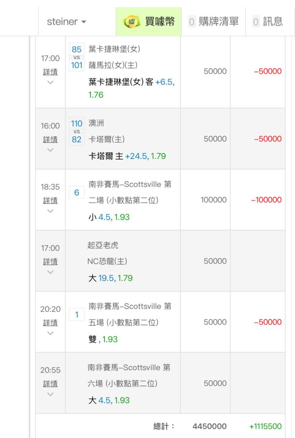Click the 0 badge next to 購牌清單
The image size is (295, 438).
[191, 22]
